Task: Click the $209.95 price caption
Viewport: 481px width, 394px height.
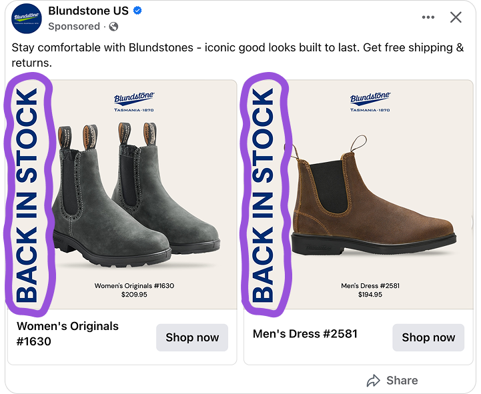Action: (134, 295)
